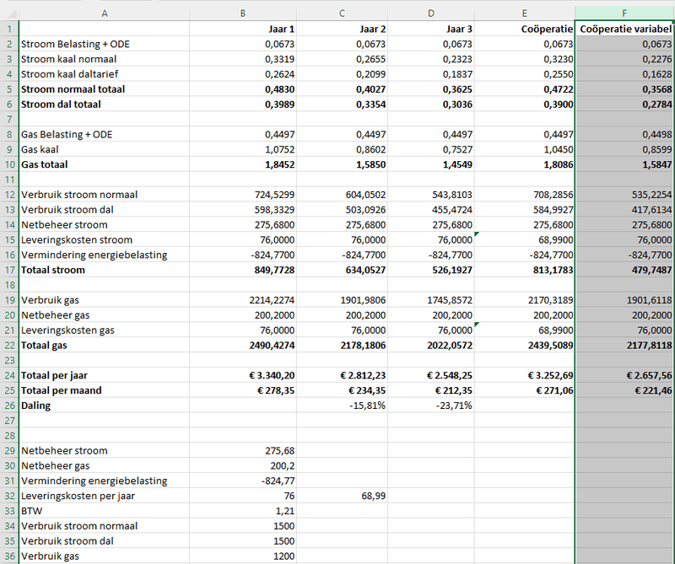Image resolution: width=675 pixels, height=564 pixels.
Task: Select the 'Totaal per jaar' label cell
Action: pos(104,375)
